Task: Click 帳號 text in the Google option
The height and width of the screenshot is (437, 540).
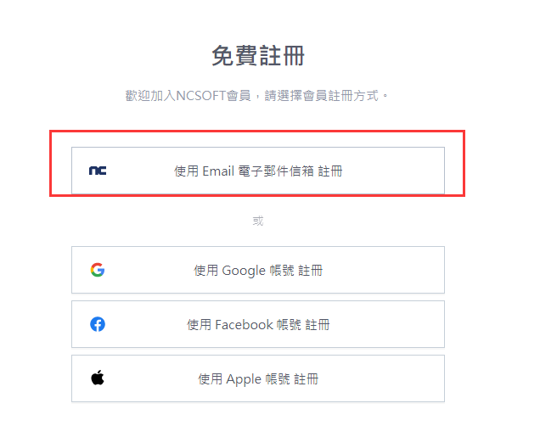Action: tap(282, 271)
